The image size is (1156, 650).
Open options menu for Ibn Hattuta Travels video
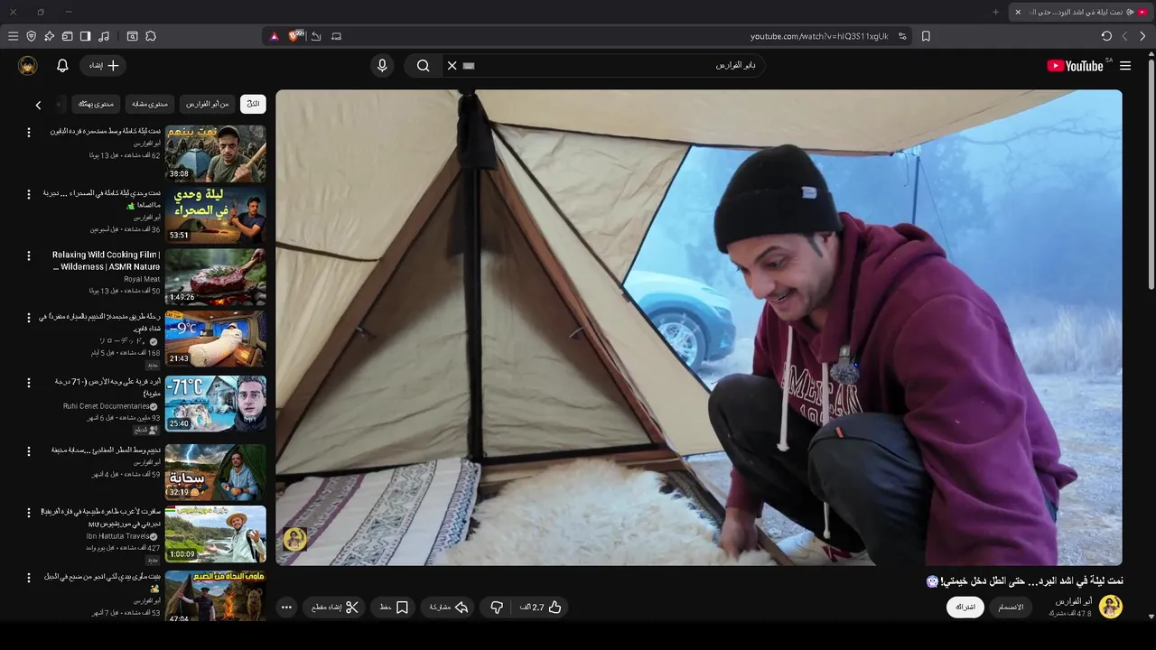click(x=28, y=513)
